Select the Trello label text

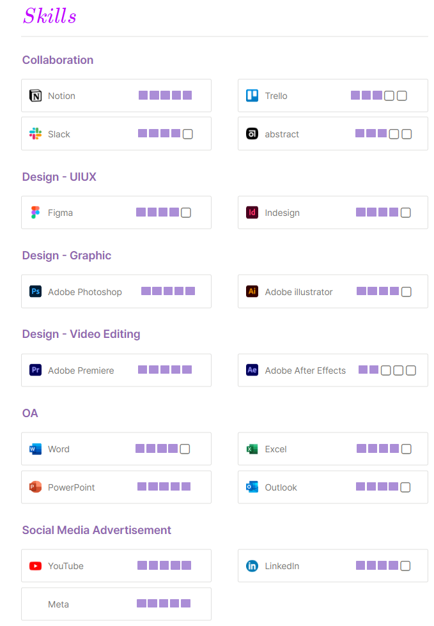click(x=276, y=96)
